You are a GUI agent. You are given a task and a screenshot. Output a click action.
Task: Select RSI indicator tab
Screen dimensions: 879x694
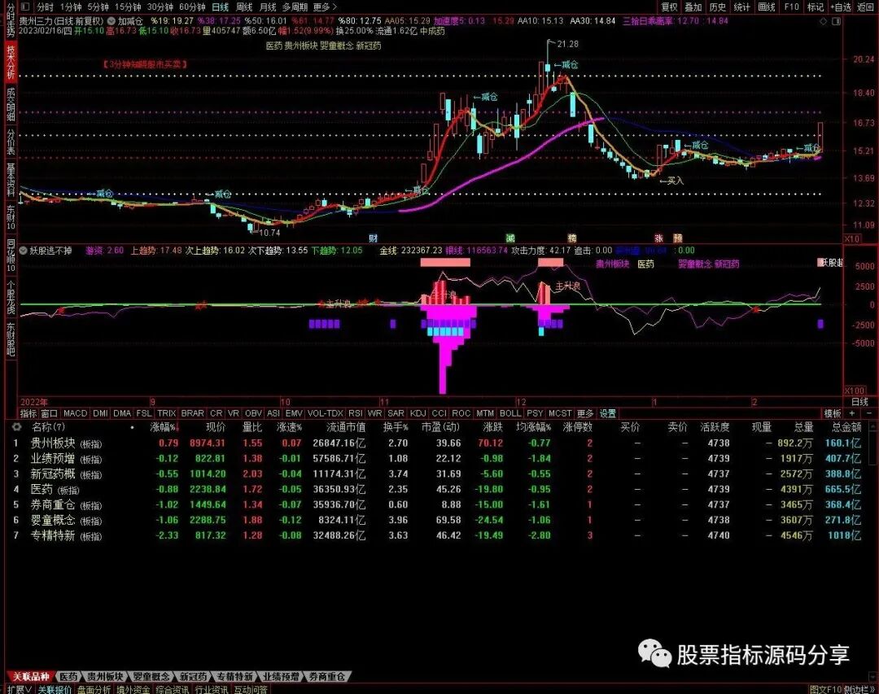(356, 413)
